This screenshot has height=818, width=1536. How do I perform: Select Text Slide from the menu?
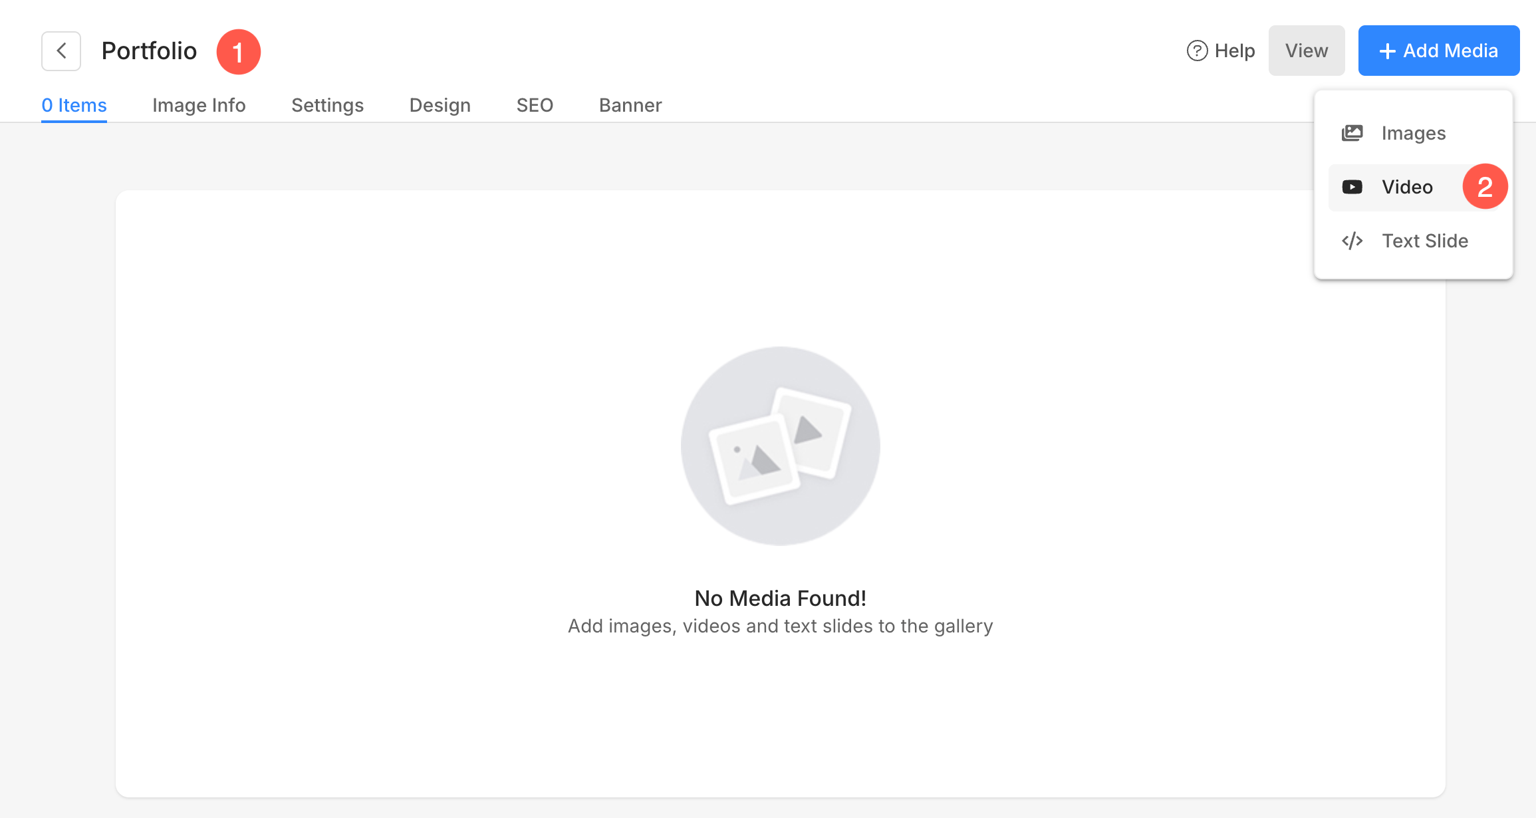[1414, 241]
